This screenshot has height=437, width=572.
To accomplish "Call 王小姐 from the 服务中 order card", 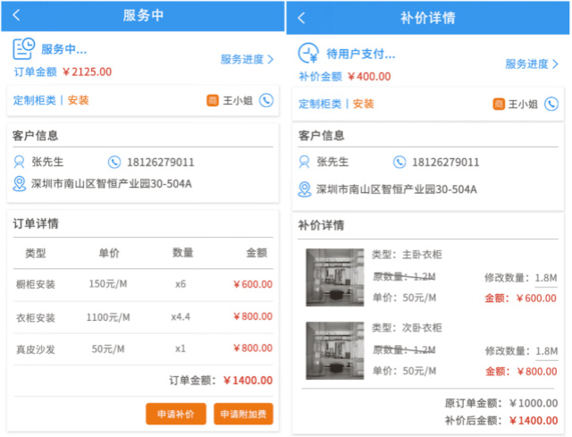I will [x=265, y=100].
